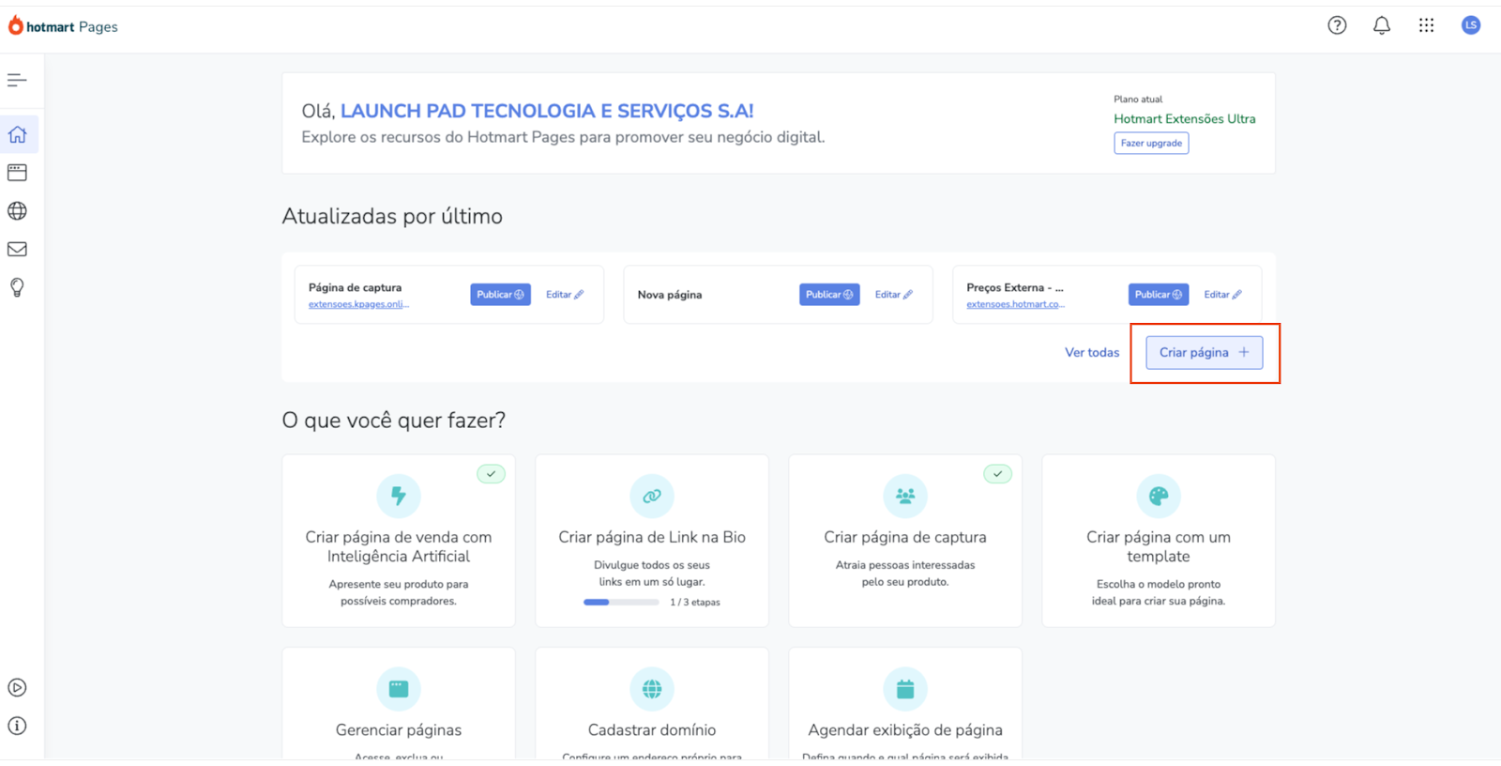Image resolution: width=1501 pixels, height=766 pixels.
Task: Click the Página de captura title
Action: point(355,287)
